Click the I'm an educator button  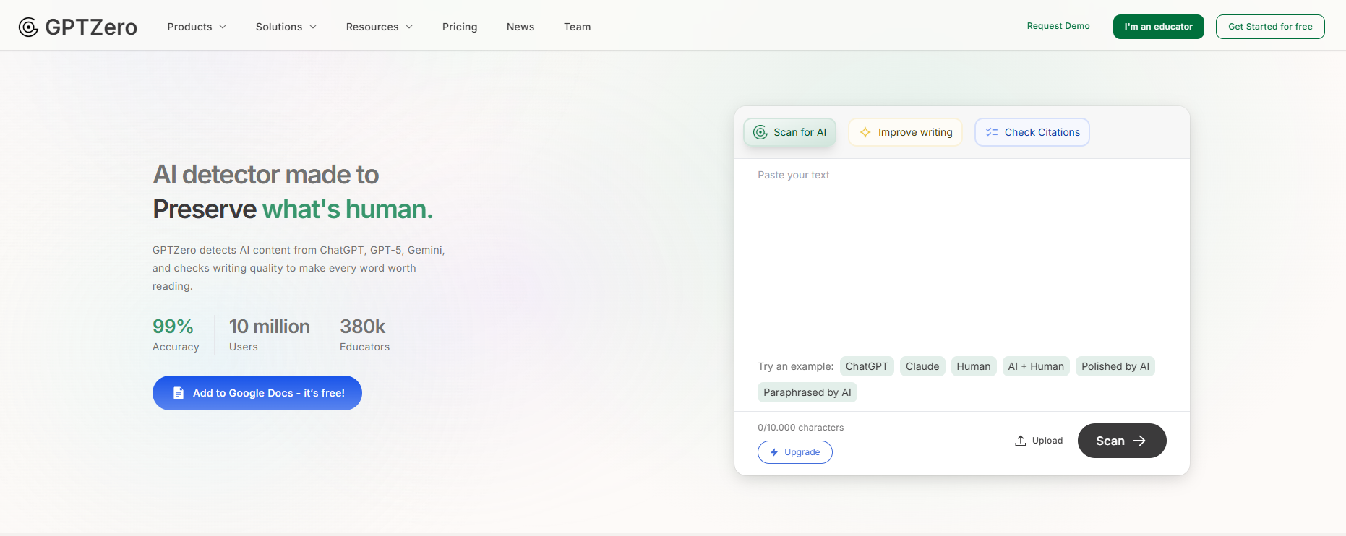pos(1159,27)
